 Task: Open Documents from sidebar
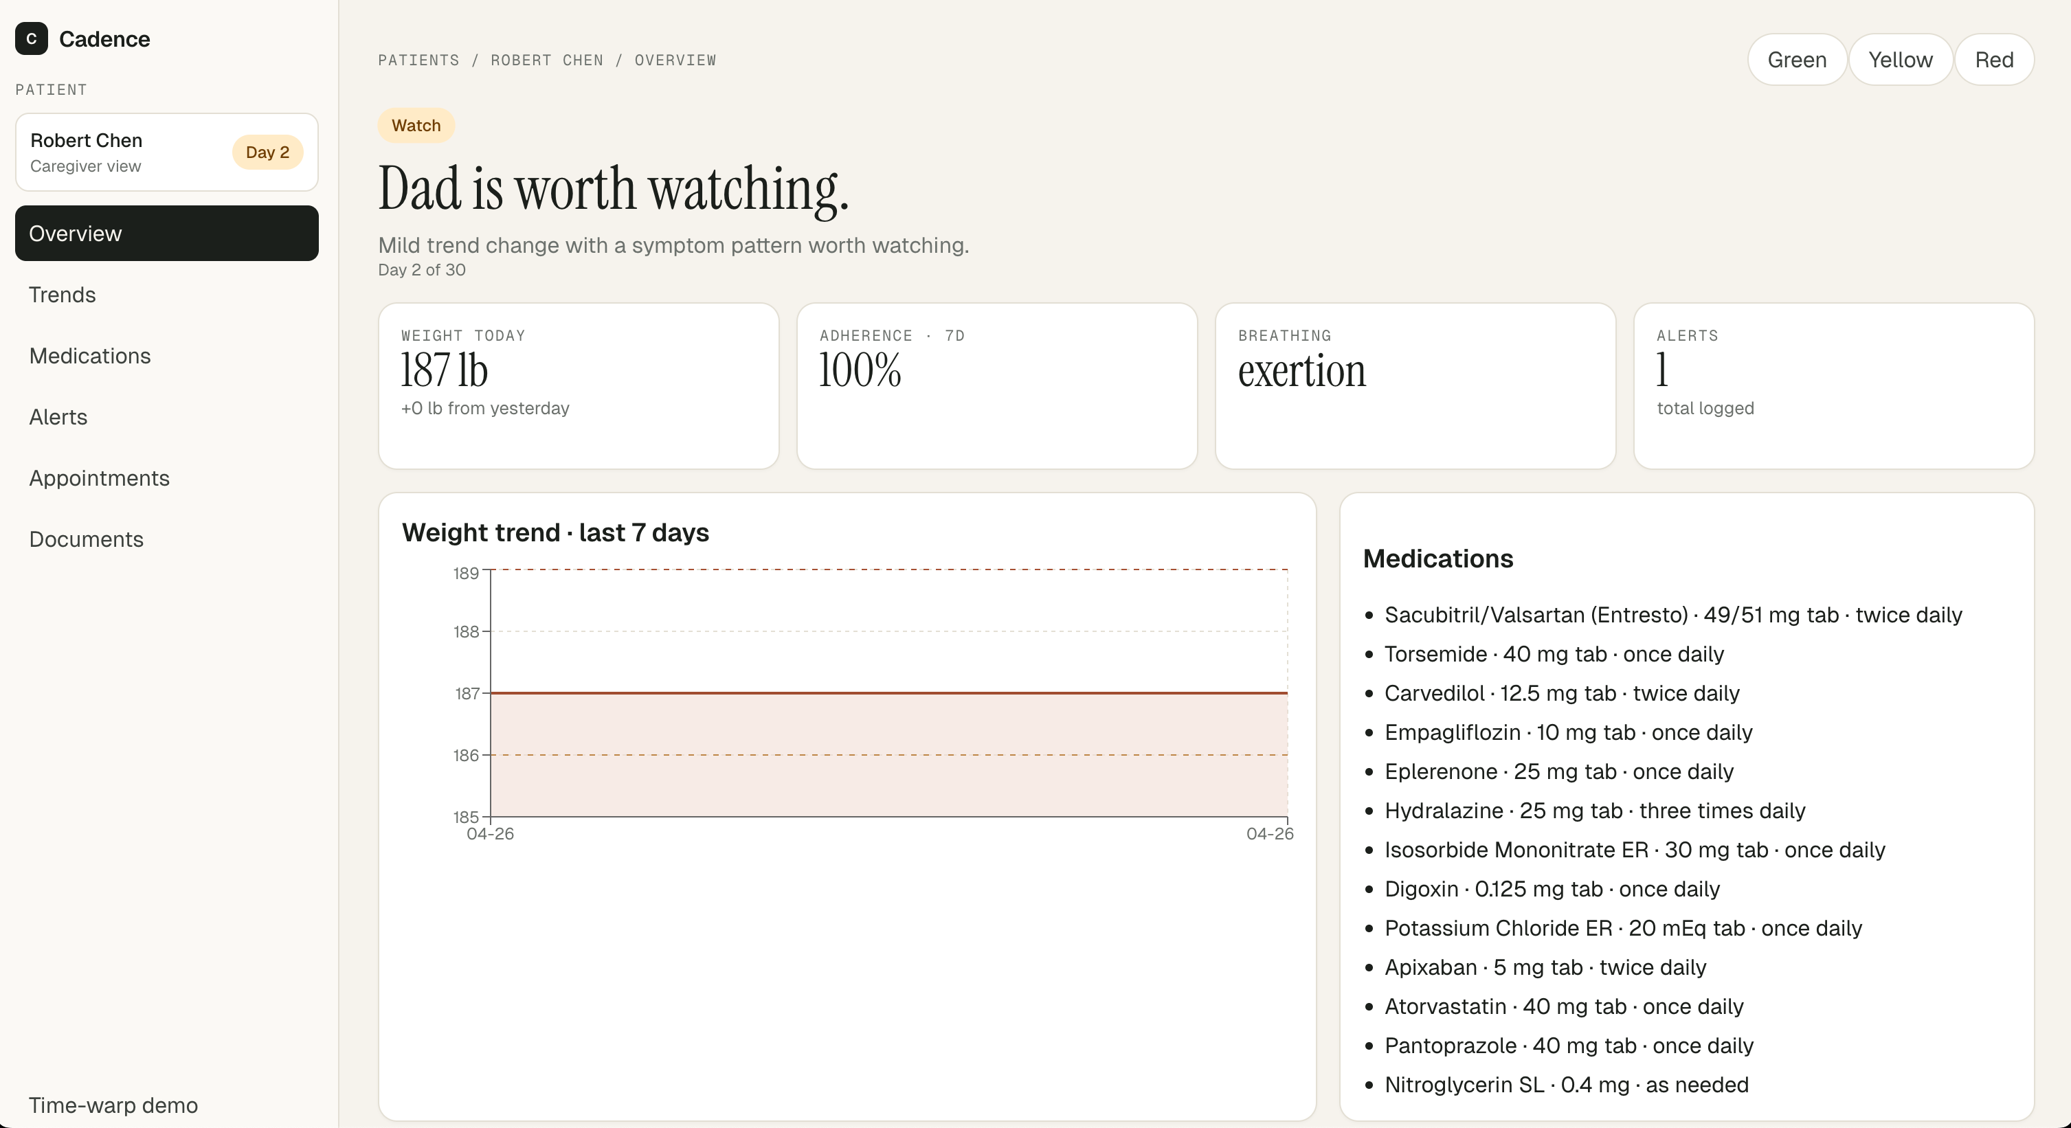pos(86,539)
